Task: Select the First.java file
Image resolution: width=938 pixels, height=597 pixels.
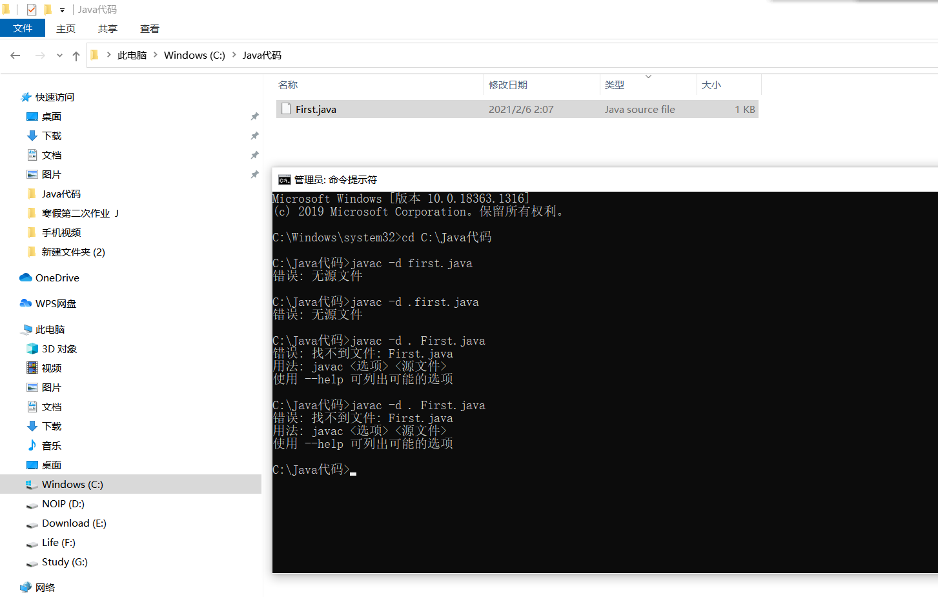Action: click(x=517, y=109)
